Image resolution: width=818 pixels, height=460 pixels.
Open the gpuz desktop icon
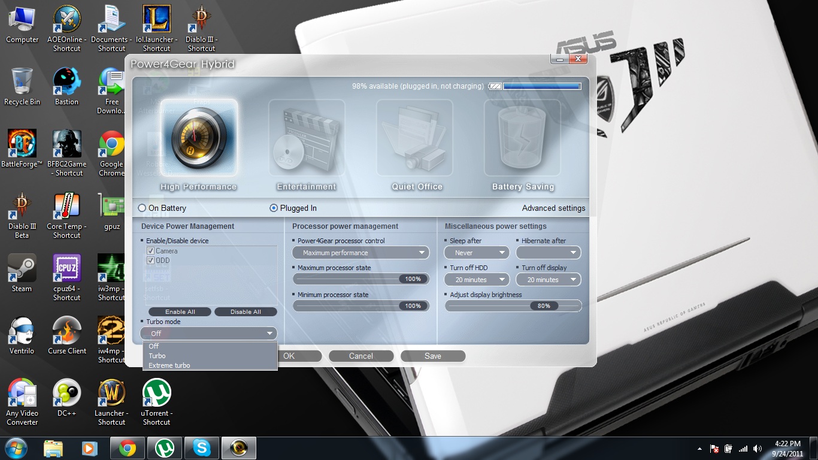click(112, 211)
